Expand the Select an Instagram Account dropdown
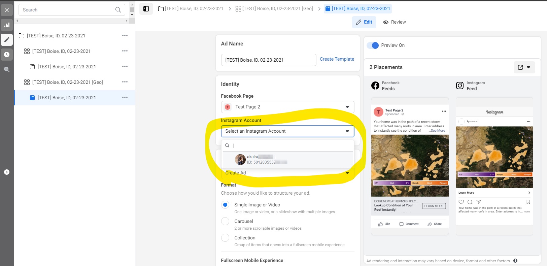 tap(287, 131)
